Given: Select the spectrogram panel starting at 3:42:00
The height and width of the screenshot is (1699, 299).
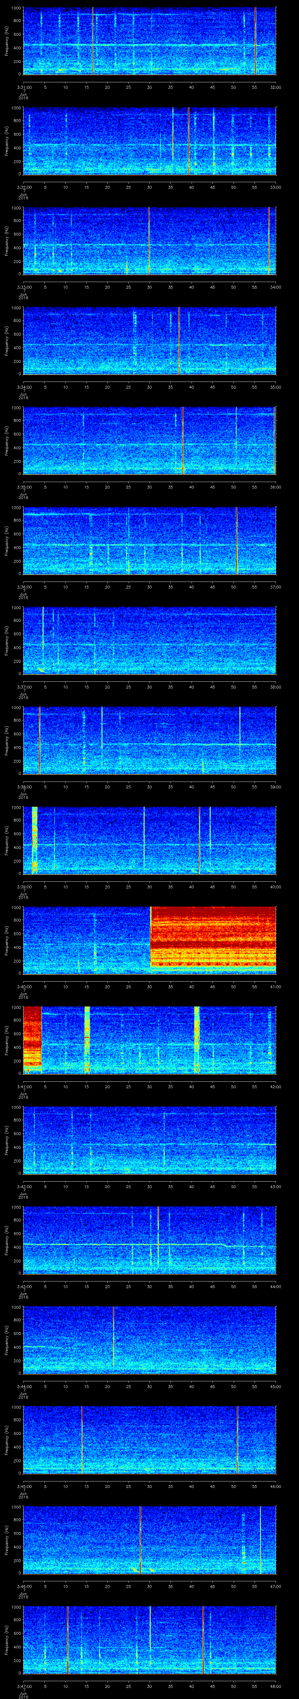Looking at the screenshot, I should pos(150,1140).
